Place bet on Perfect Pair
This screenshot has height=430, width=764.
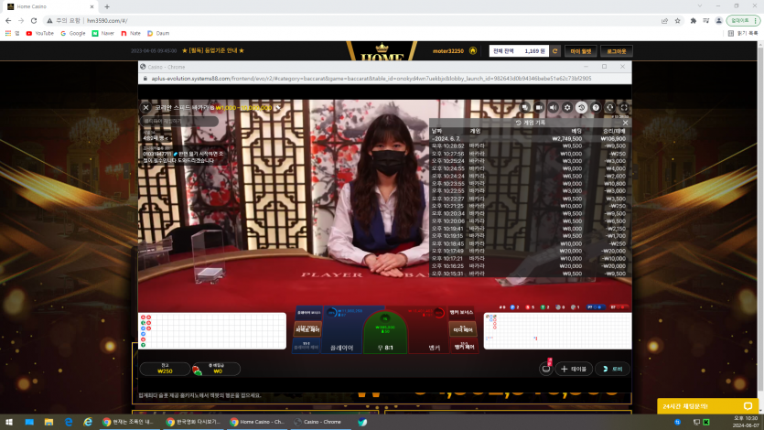[x=307, y=329]
